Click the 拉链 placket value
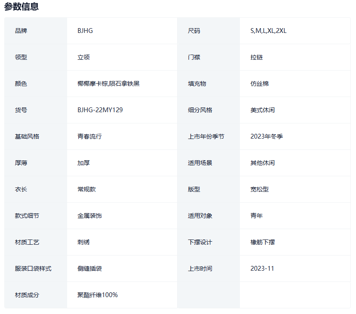356x314 pixels. coord(256,57)
